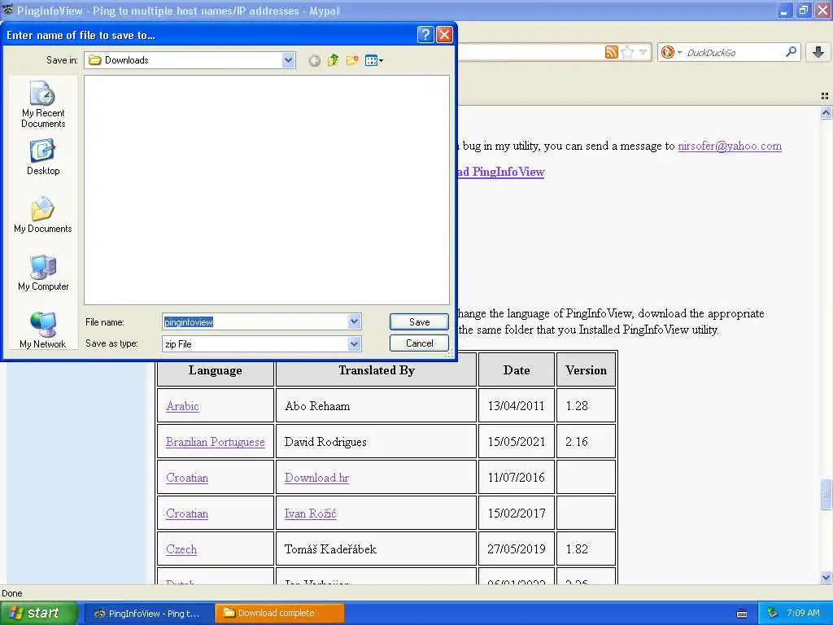Click the vertical scrollbar thumb
The image size is (833, 625).
point(826,494)
